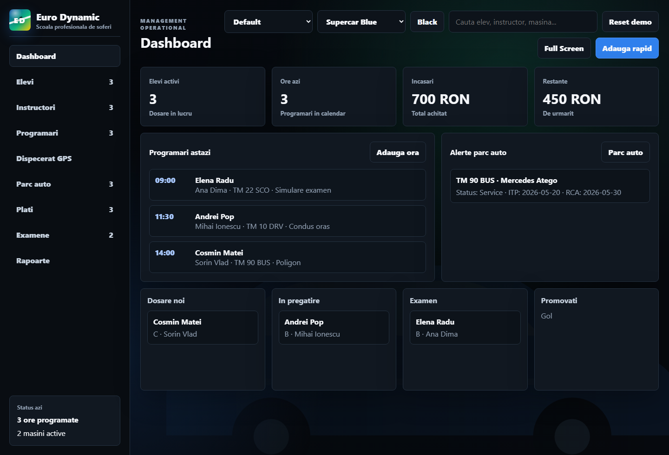
Task: Open the 11:30 Andrei Pop appointment
Action: coord(288,221)
